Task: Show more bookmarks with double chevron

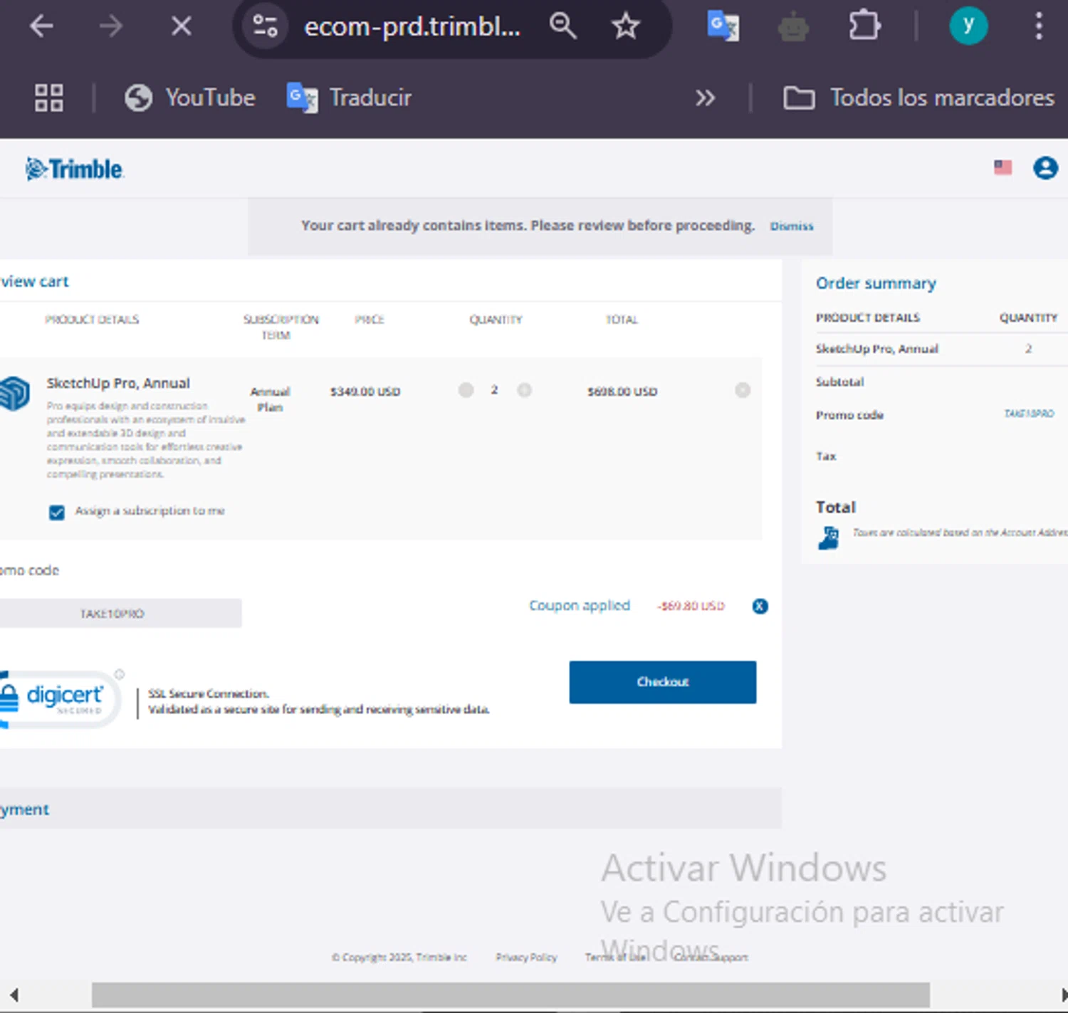Action: pyautogui.click(x=705, y=98)
